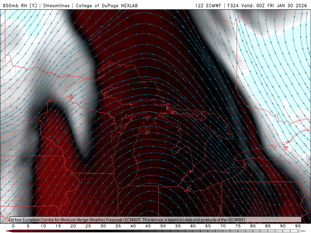Click the '15' label on the color scale

[x=58, y=226]
